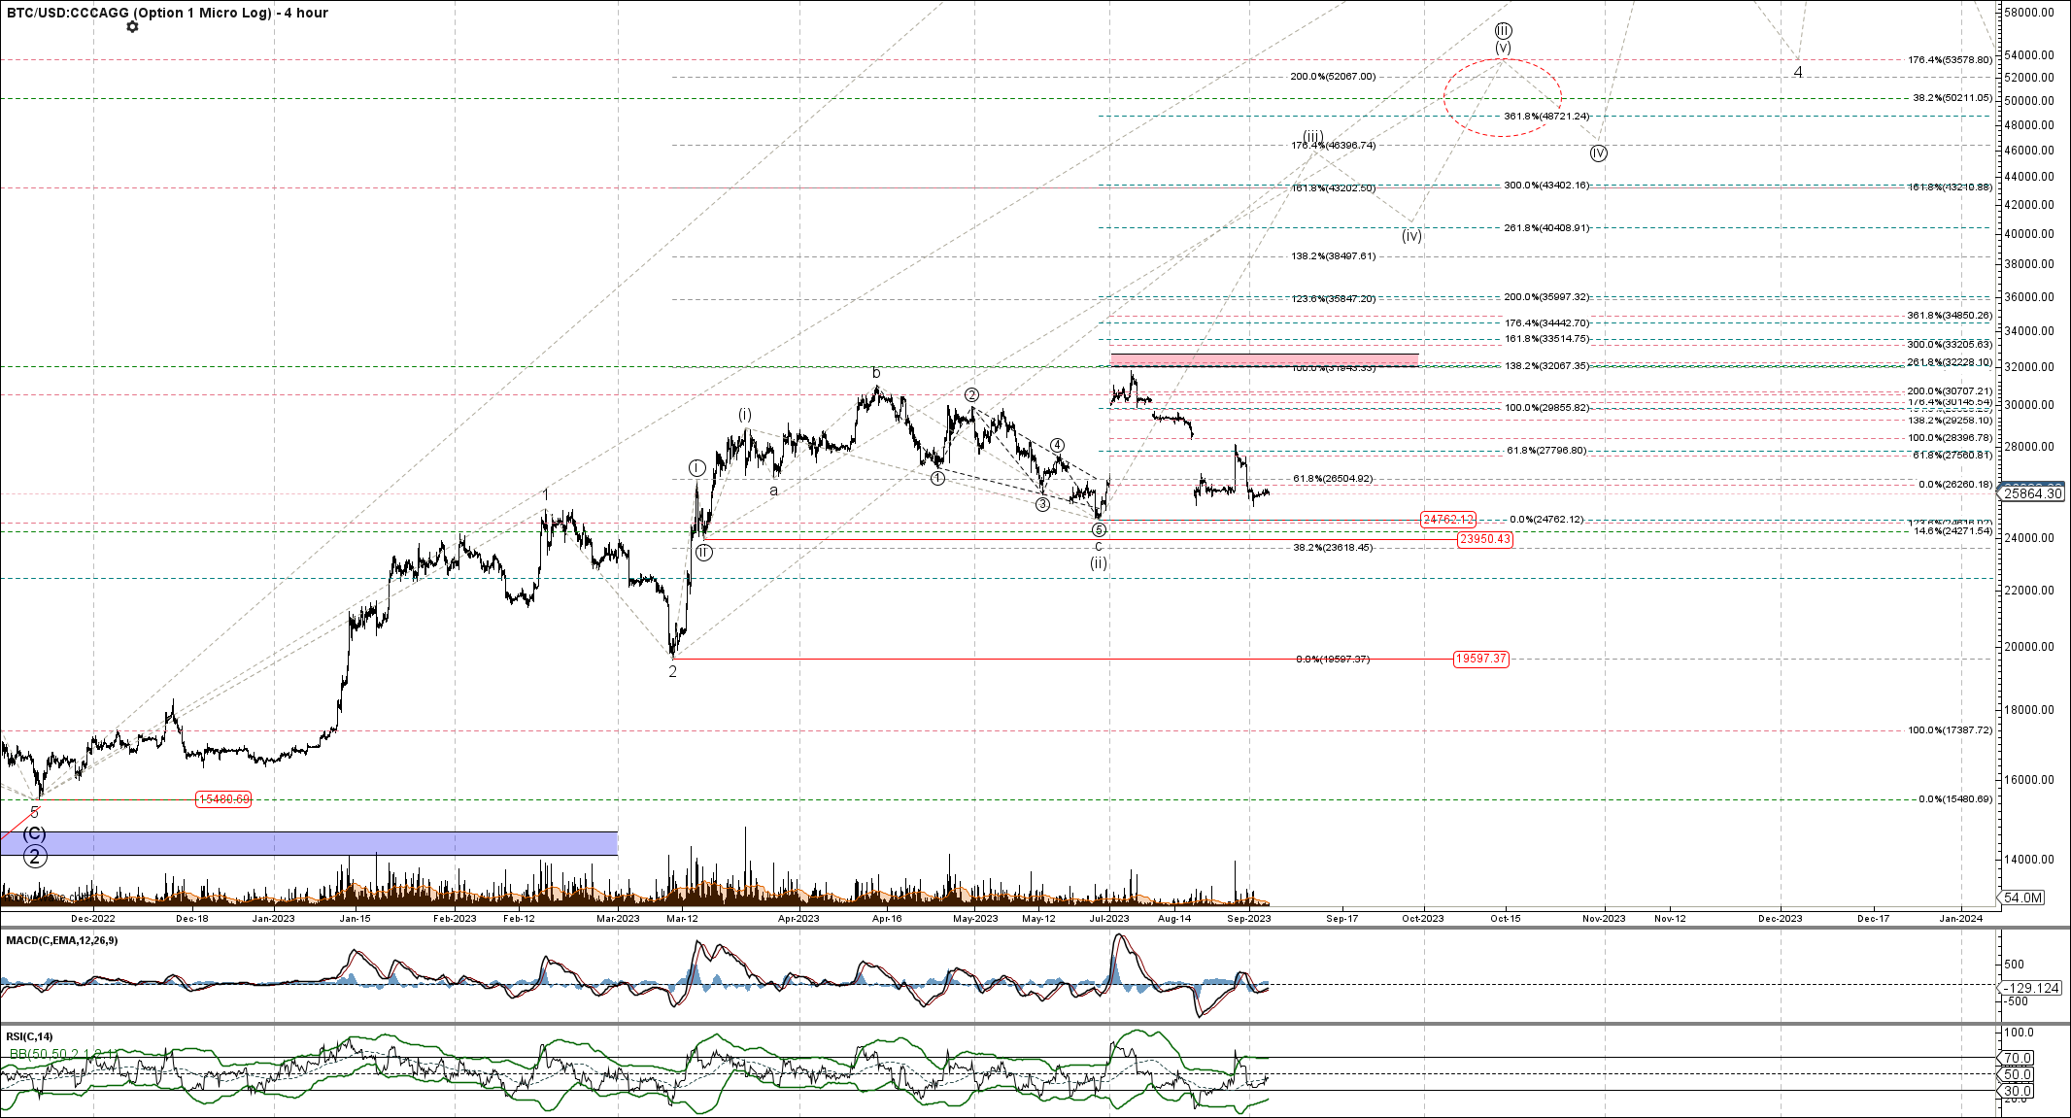The image size is (2071, 1118).
Task: Click the current price 25864.30 axis label
Action: [x=2033, y=493]
